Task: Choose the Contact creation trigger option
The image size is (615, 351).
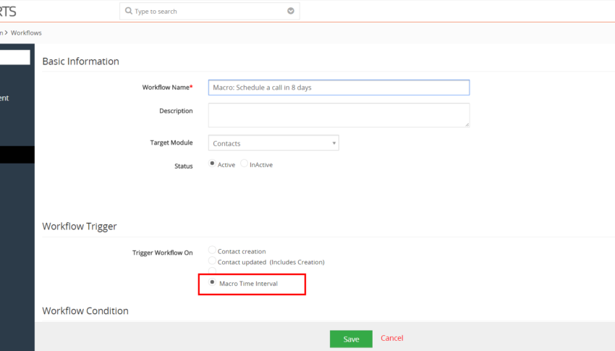Action: (212, 250)
